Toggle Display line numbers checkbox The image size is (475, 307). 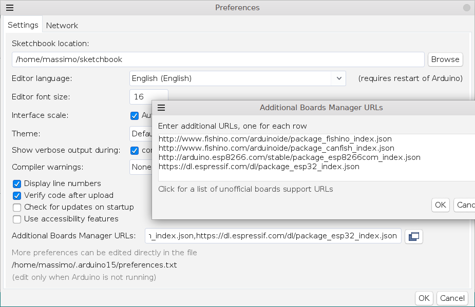point(17,183)
